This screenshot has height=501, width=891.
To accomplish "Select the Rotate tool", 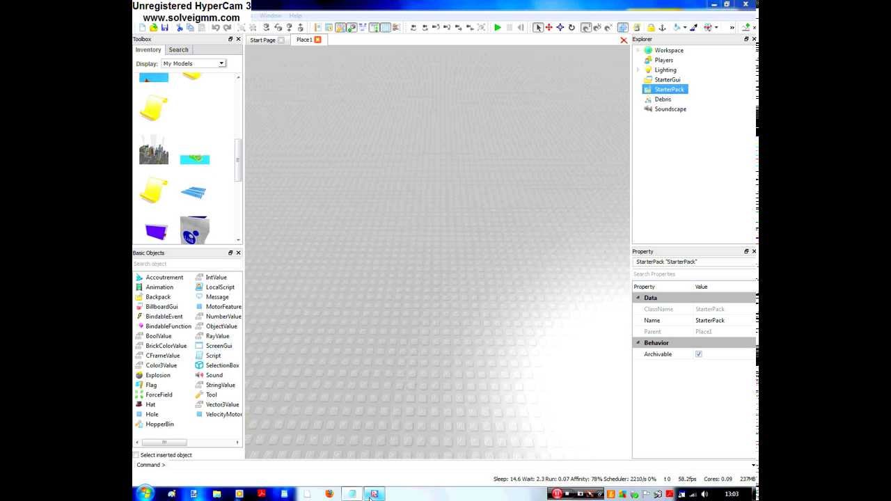I will click(571, 28).
